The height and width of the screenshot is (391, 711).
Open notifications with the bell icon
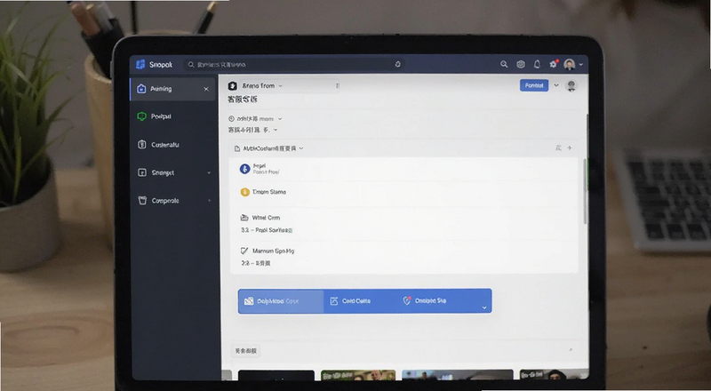click(537, 64)
